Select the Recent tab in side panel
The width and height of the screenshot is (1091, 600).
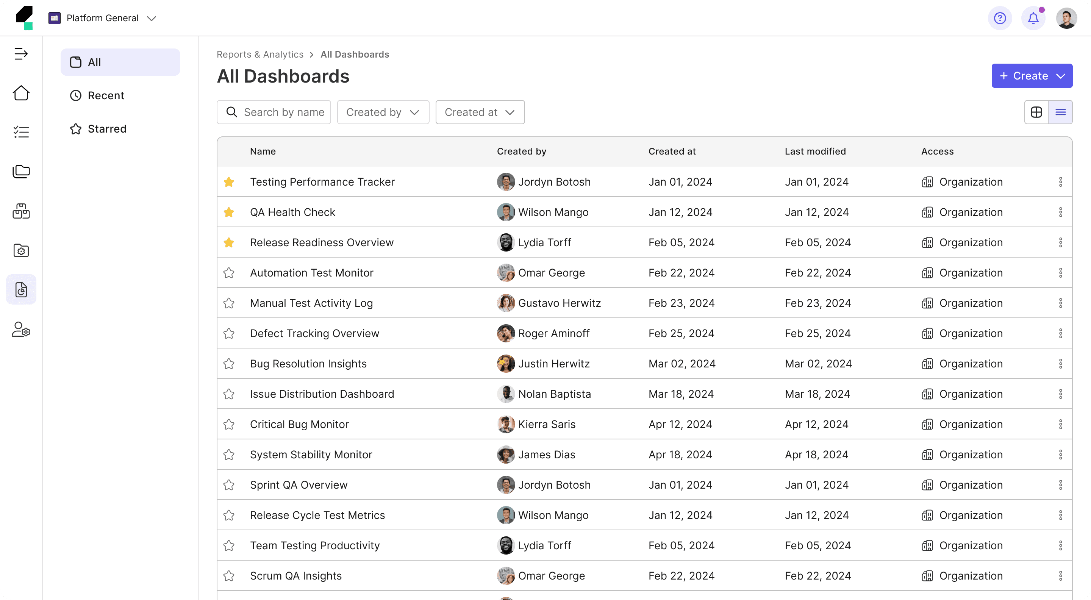pyautogui.click(x=105, y=96)
